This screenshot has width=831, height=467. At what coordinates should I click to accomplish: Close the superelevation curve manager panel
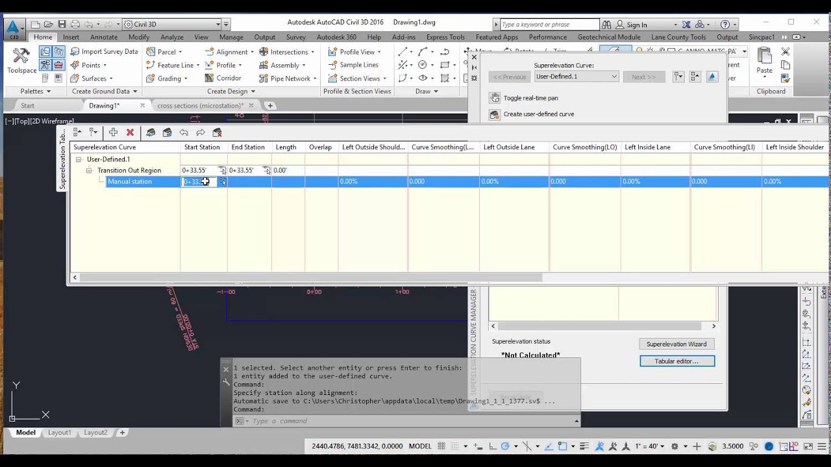pyautogui.click(x=474, y=57)
